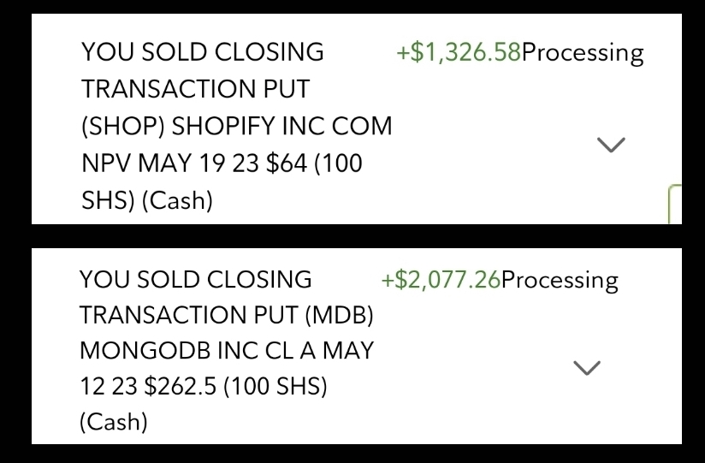Tap the green-outlined button at card's right edge
Image resolution: width=705 pixels, height=463 pixels.
tap(675, 205)
